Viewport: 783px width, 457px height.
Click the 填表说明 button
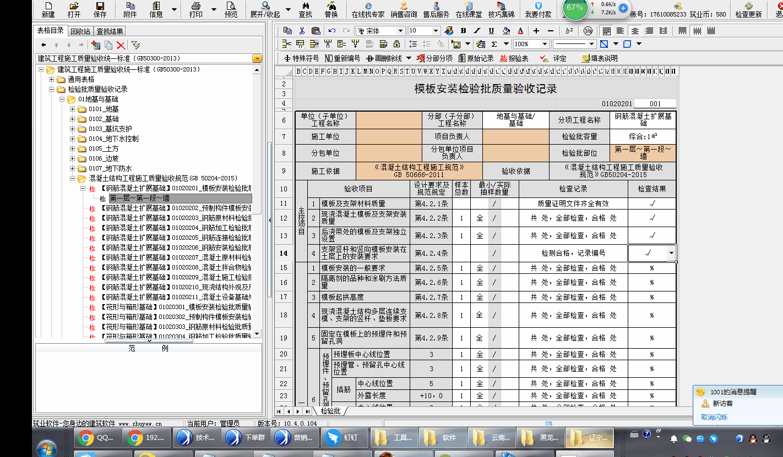[x=599, y=58]
